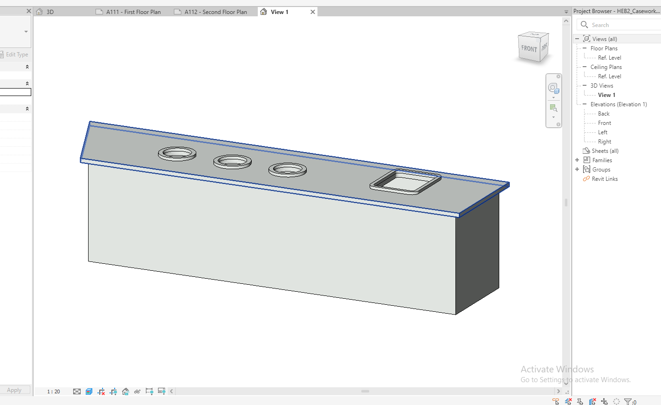Switch to A112 - Second Floor Plan tab
The image size is (661, 405).
[215, 12]
